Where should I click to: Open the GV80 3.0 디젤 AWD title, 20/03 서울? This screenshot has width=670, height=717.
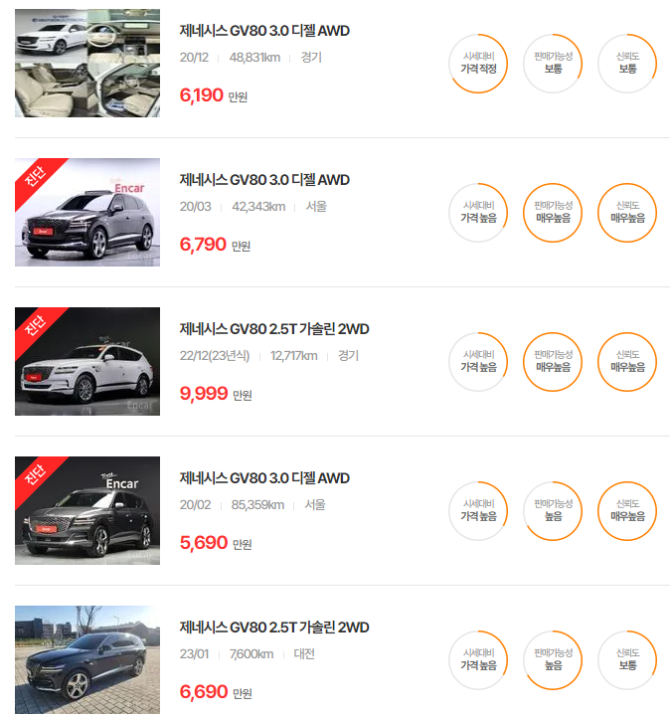(264, 180)
